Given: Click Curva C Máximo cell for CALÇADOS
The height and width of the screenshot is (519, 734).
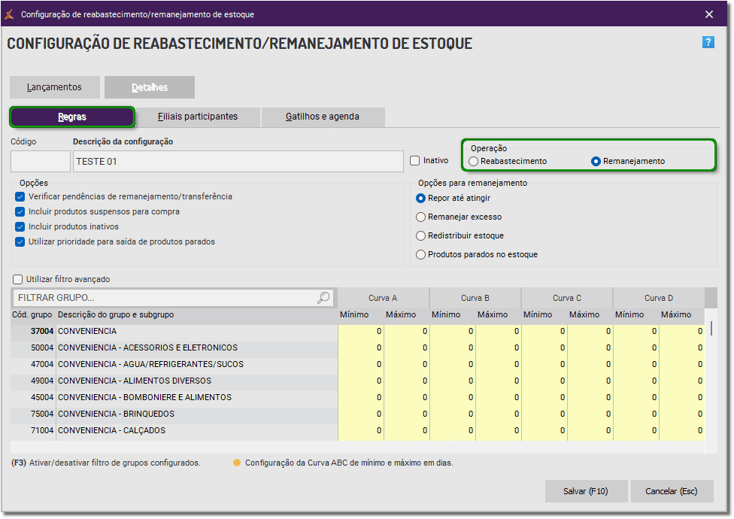Looking at the screenshot, I should tap(590, 430).
